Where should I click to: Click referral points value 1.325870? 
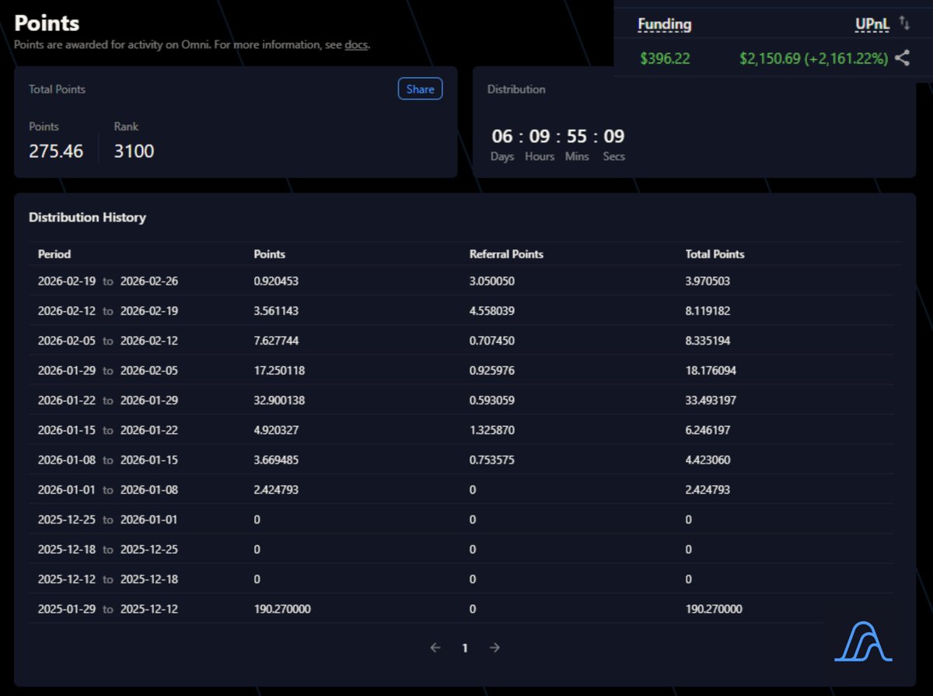coord(492,430)
